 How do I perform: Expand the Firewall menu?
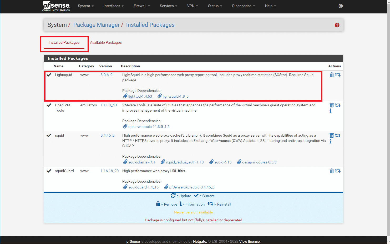click(142, 6)
